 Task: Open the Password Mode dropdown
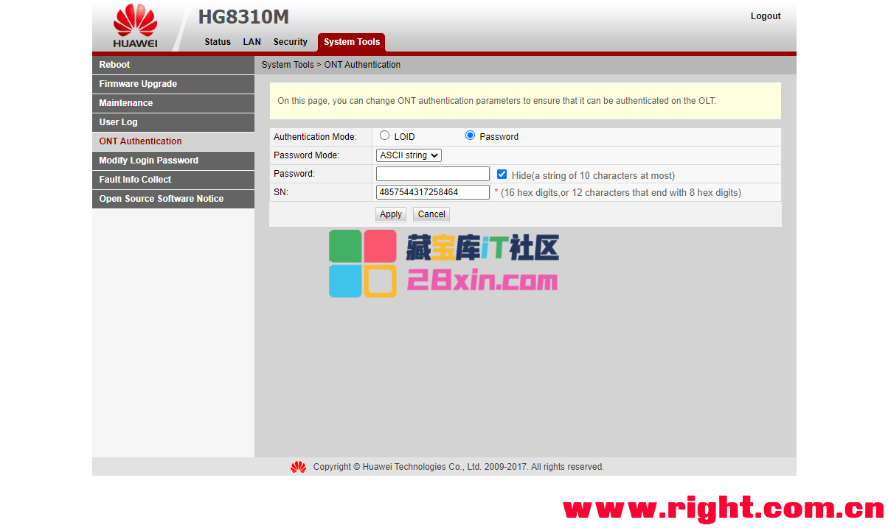tap(409, 155)
